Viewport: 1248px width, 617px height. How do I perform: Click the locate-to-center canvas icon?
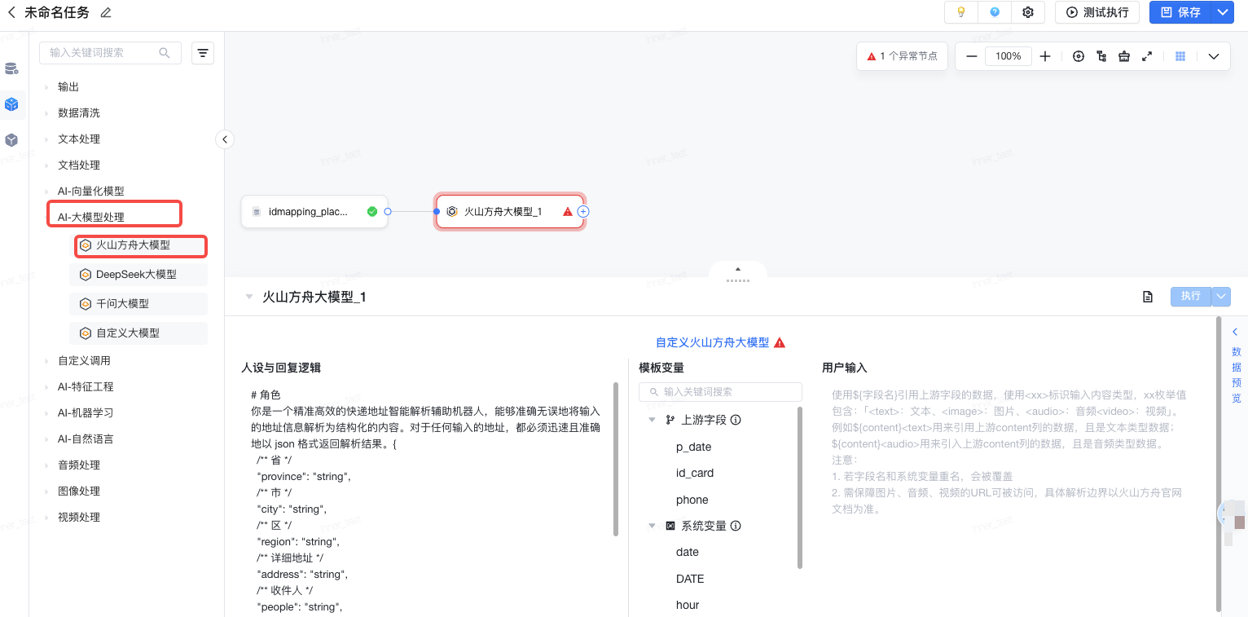click(1079, 56)
